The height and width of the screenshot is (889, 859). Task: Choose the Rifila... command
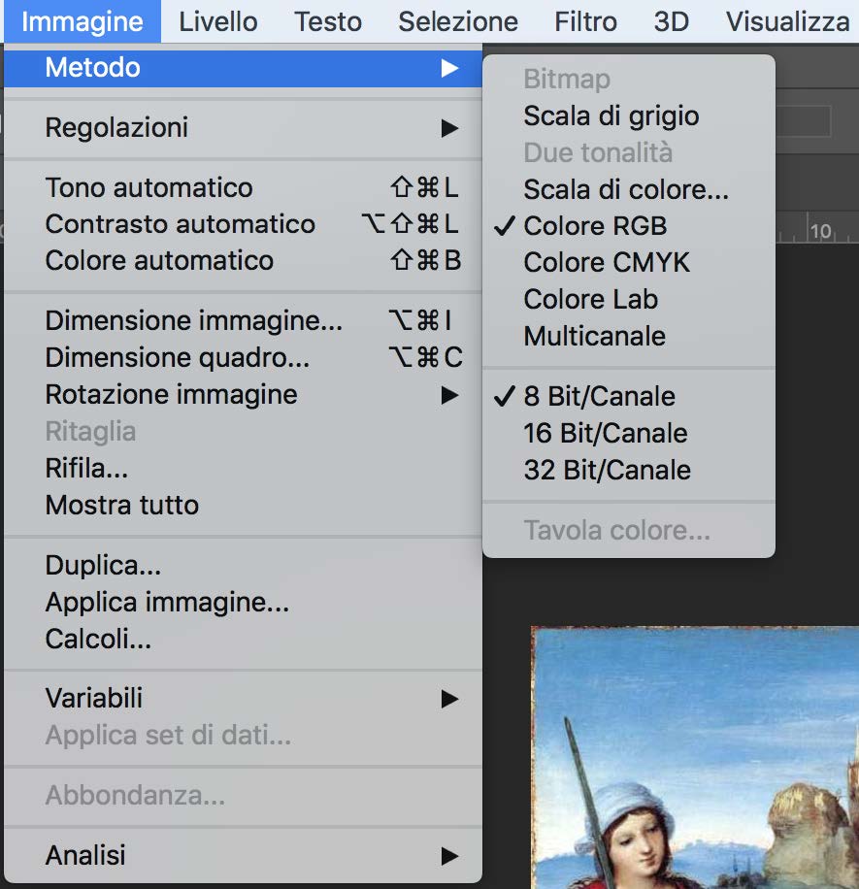(243, 469)
